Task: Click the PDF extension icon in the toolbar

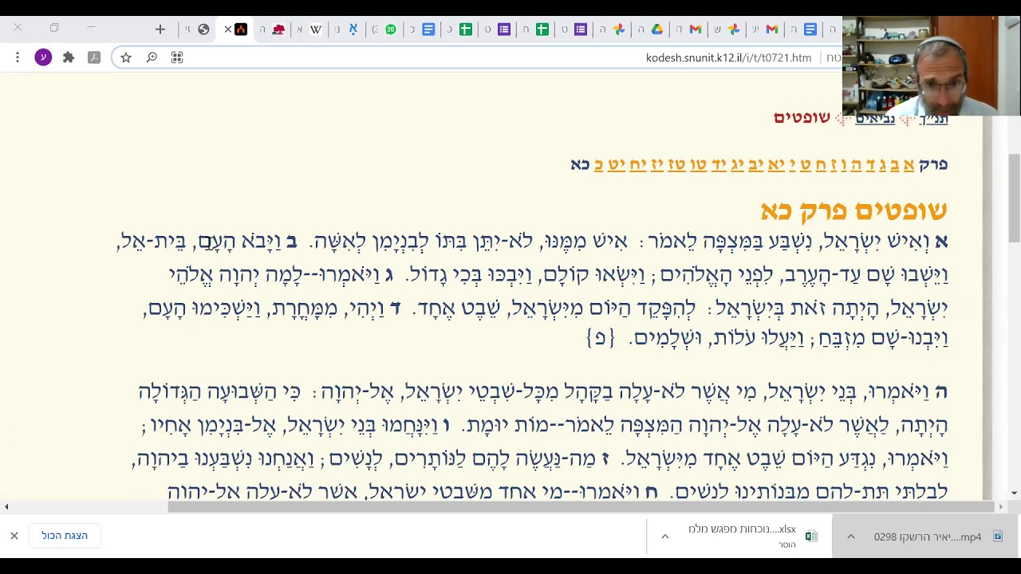Action: (94, 57)
